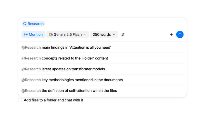
Task: Check the 'Add files to a folder' checkbox
Action: click(x=20, y=100)
